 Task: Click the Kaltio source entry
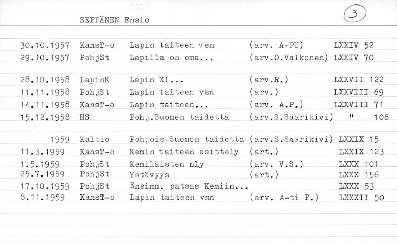94,139
